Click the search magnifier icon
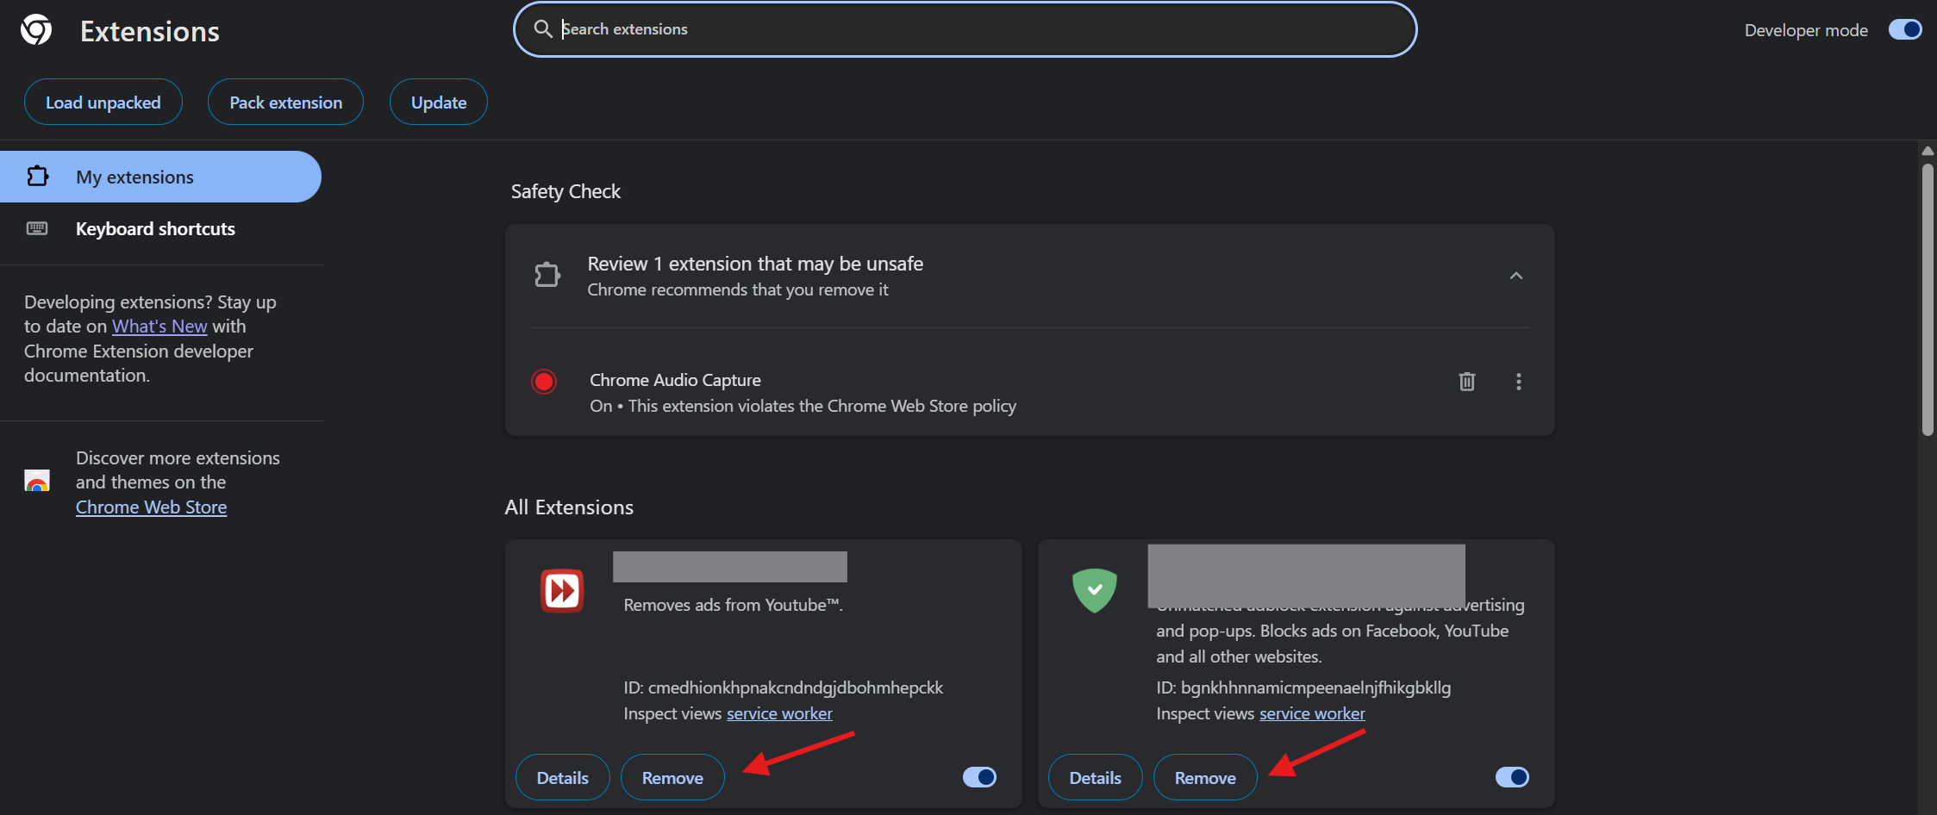The image size is (1937, 815). click(542, 29)
